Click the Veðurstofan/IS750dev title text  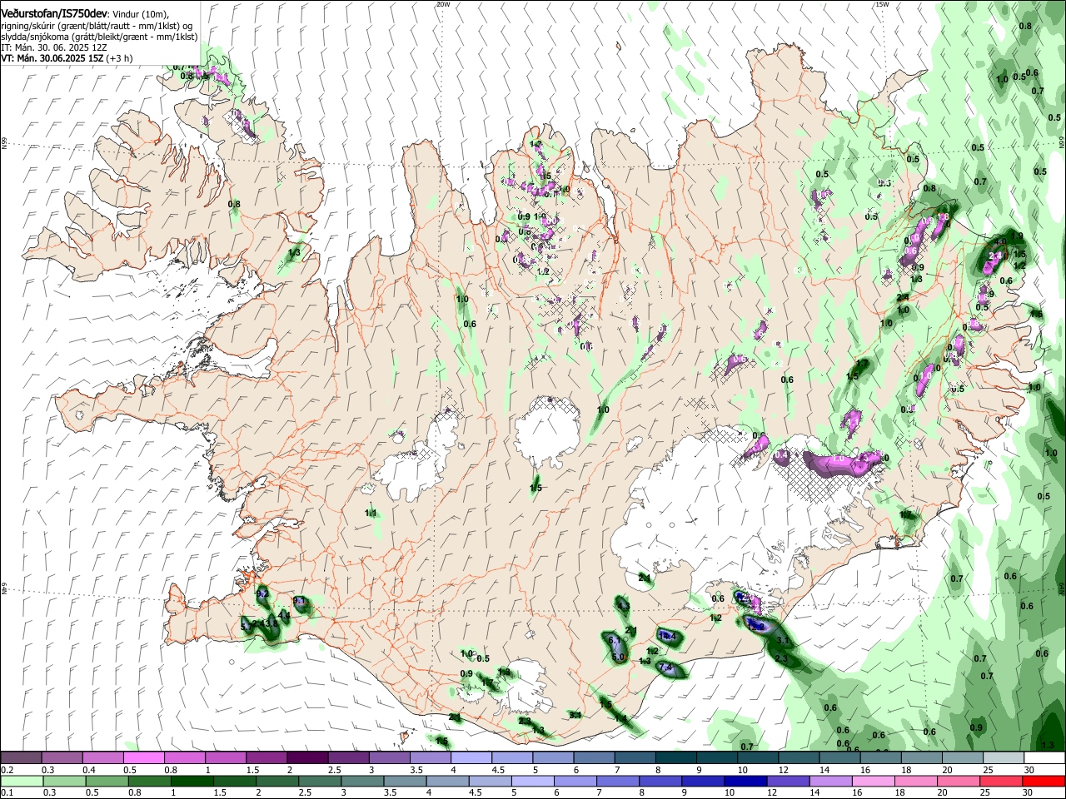click(x=53, y=13)
